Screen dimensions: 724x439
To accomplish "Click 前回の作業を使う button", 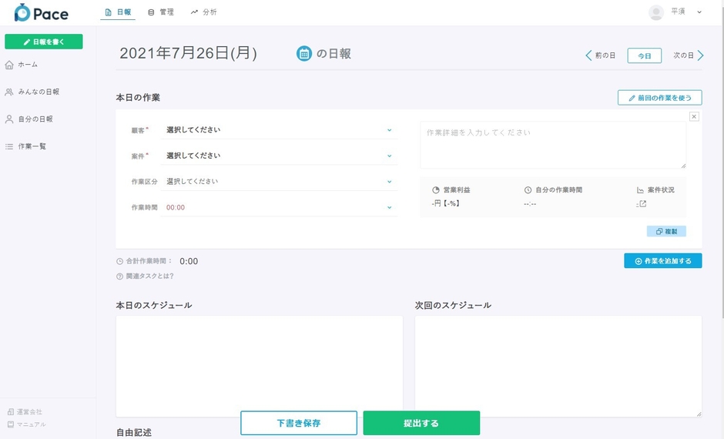I will [660, 98].
